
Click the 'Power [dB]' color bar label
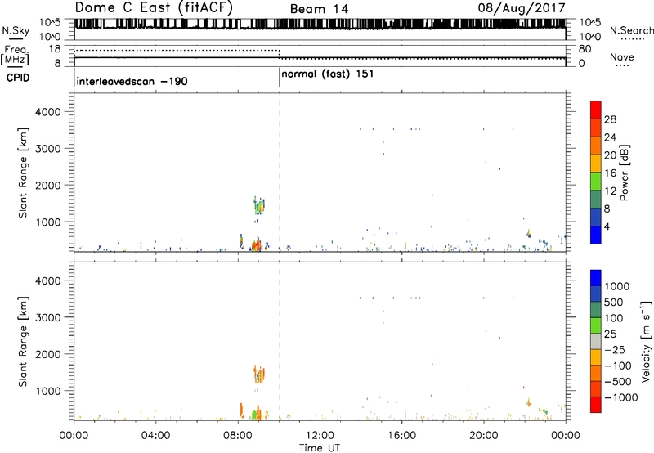[x=624, y=173]
